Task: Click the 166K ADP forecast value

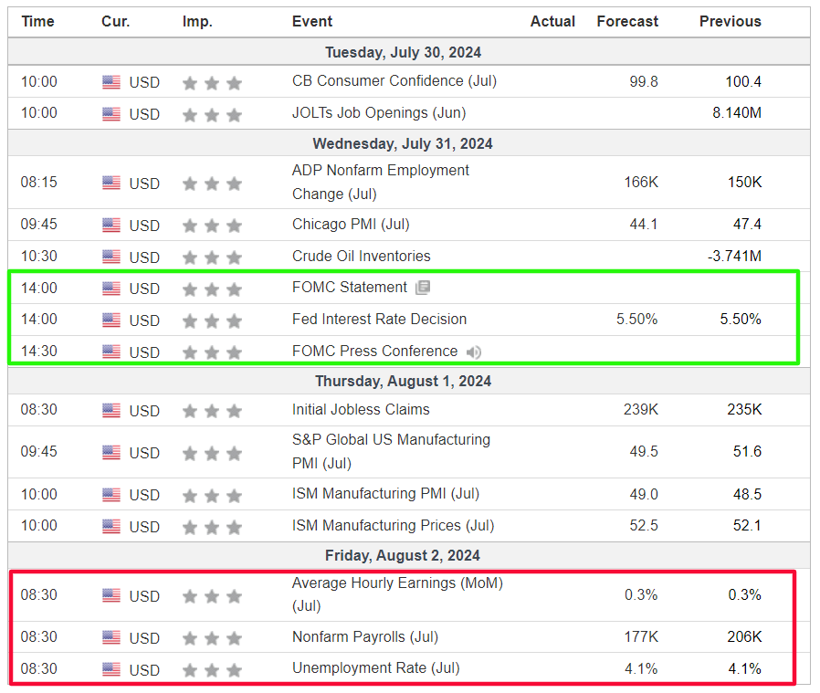Action: pyautogui.click(x=641, y=183)
